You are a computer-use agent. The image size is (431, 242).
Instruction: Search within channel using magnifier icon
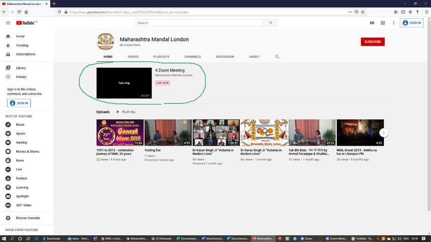point(277,57)
